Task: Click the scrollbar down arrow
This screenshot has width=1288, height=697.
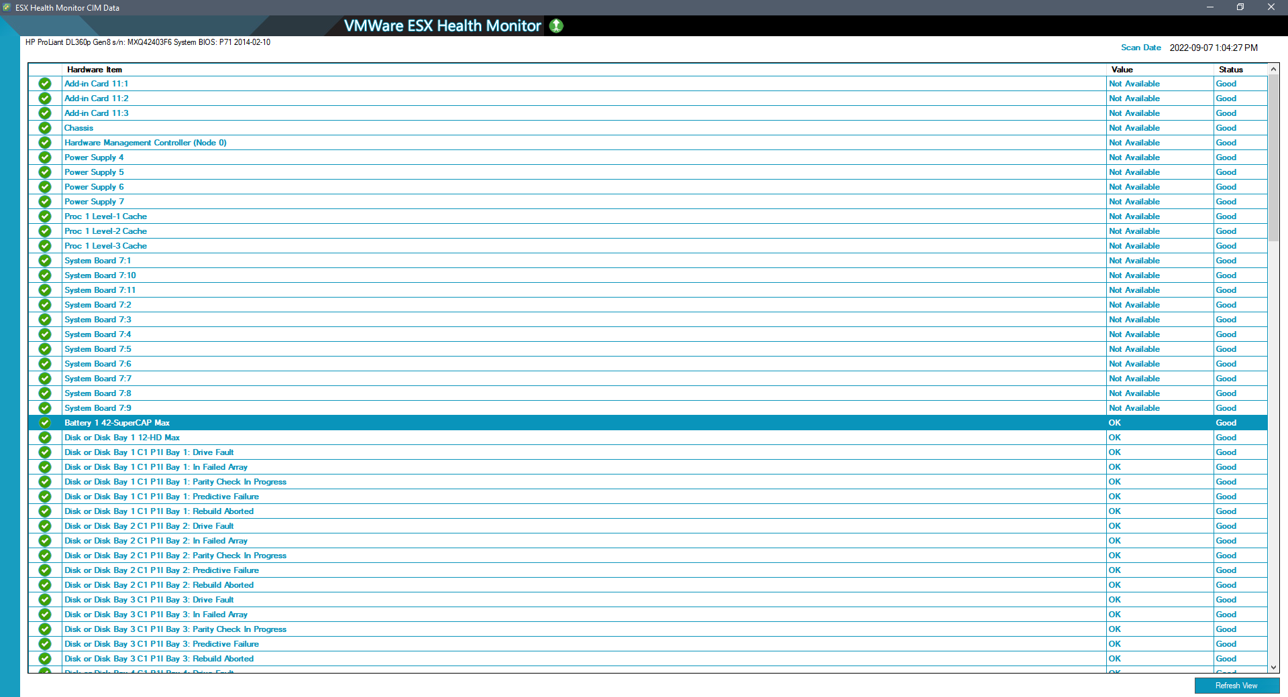Action: pyautogui.click(x=1273, y=667)
